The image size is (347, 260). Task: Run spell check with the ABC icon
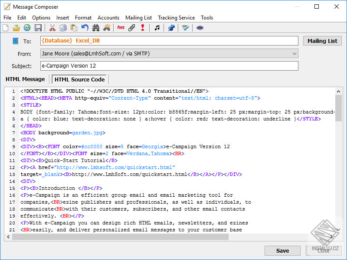click(x=185, y=28)
